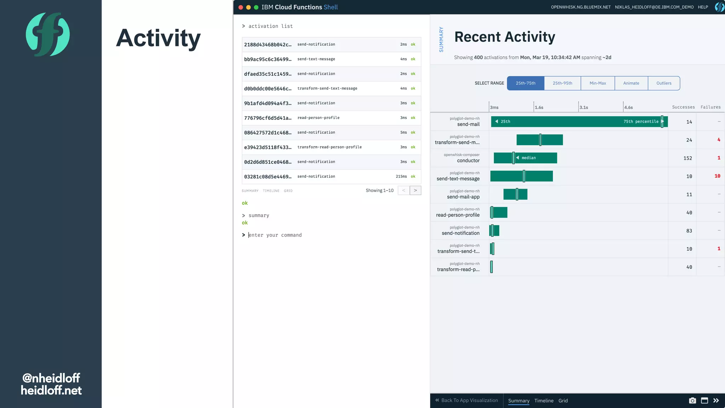Click next page arrow in activation list

(415, 191)
